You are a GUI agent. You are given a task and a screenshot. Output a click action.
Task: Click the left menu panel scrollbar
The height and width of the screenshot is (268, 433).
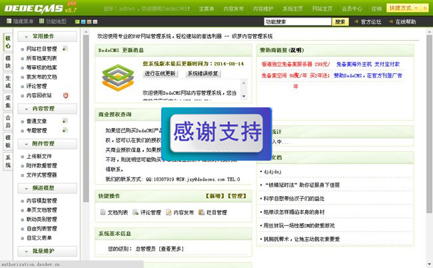pos(86,119)
